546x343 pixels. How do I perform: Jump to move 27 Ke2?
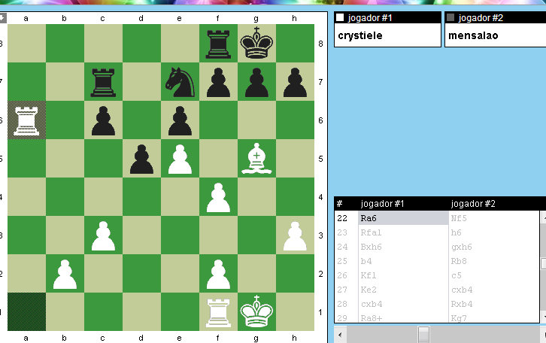(369, 290)
